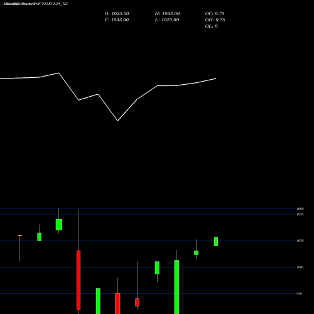The height and width of the screenshot is (314, 314).
Task: Click the lowest trough point of the white line
Action: click(117, 121)
